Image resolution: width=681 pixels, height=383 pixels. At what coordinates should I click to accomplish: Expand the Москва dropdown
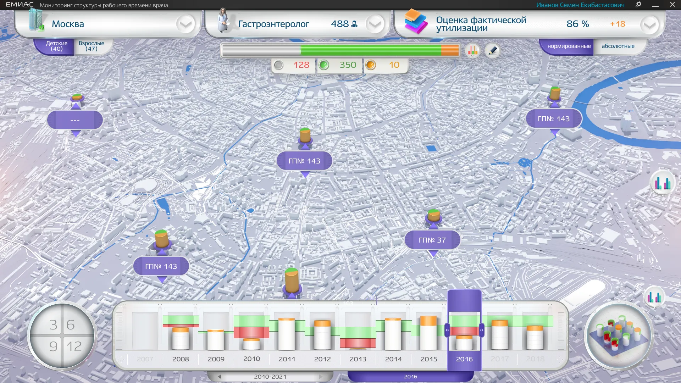click(x=186, y=24)
